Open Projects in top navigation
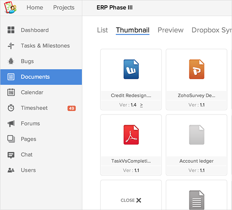 tap(64, 8)
